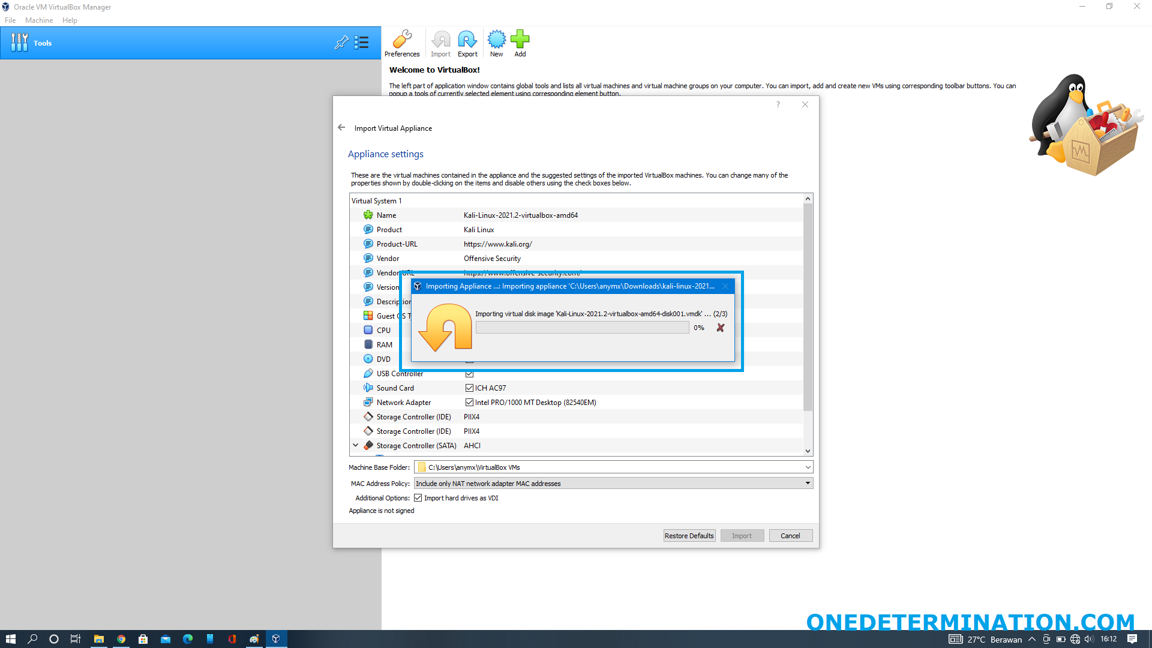The width and height of the screenshot is (1152, 648).
Task: Close the Importing Appliance progress dialog
Action: [x=725, y=286]
